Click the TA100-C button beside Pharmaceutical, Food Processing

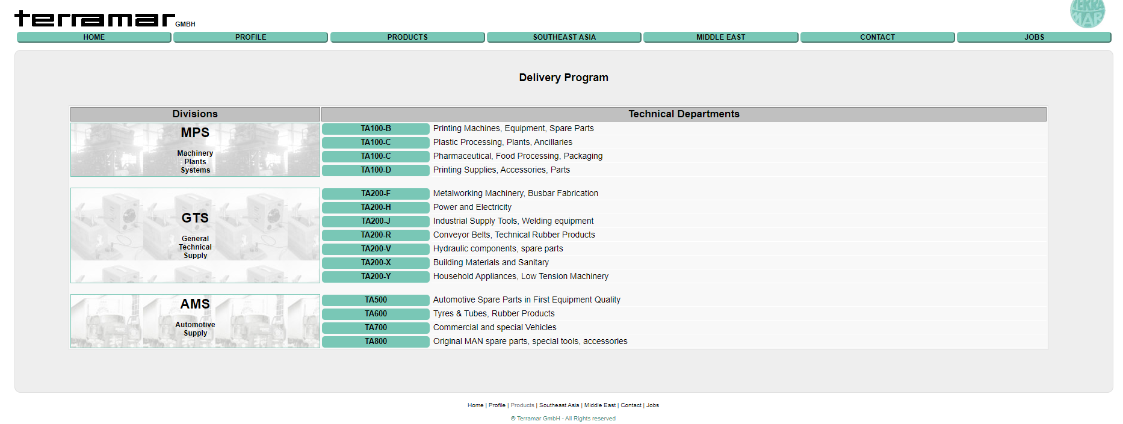[x=376, y=156]
